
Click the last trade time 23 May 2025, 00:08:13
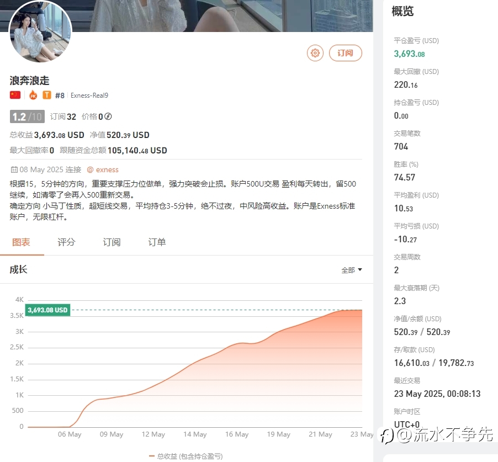tap(437, 394)
